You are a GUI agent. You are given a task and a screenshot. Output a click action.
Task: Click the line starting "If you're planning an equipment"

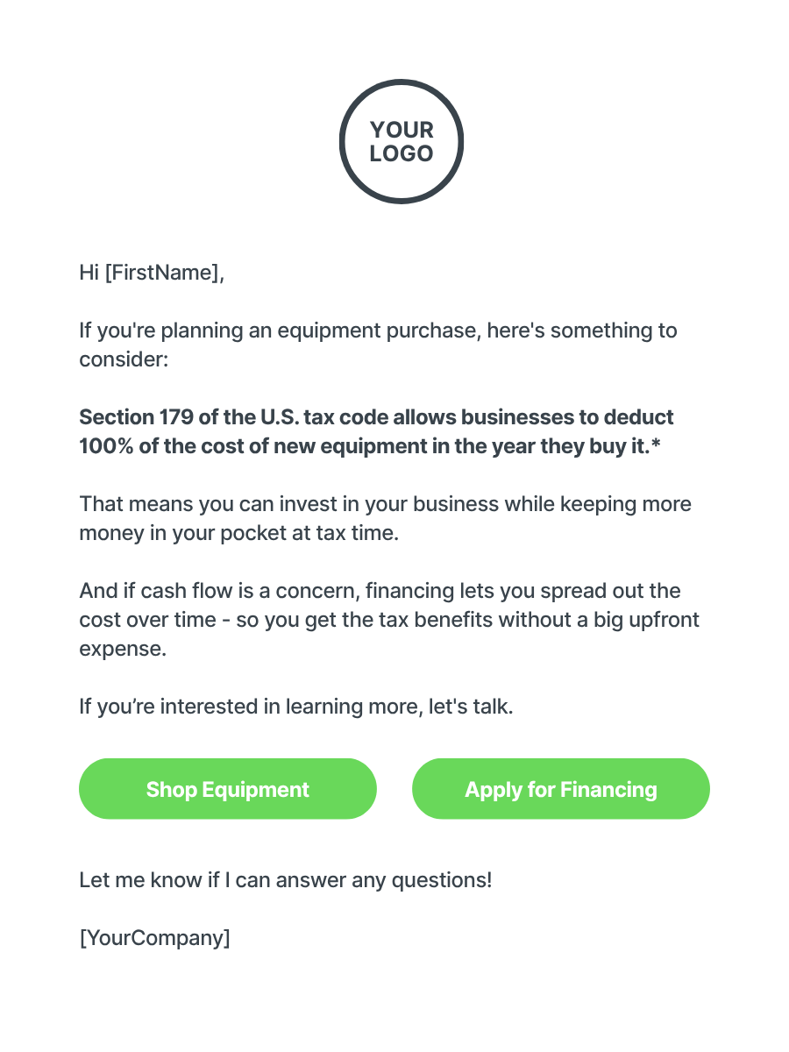(x=378, y=331)
